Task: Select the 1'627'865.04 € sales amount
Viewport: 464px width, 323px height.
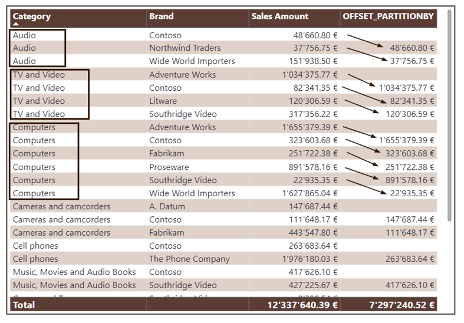Action: point(310,193)
